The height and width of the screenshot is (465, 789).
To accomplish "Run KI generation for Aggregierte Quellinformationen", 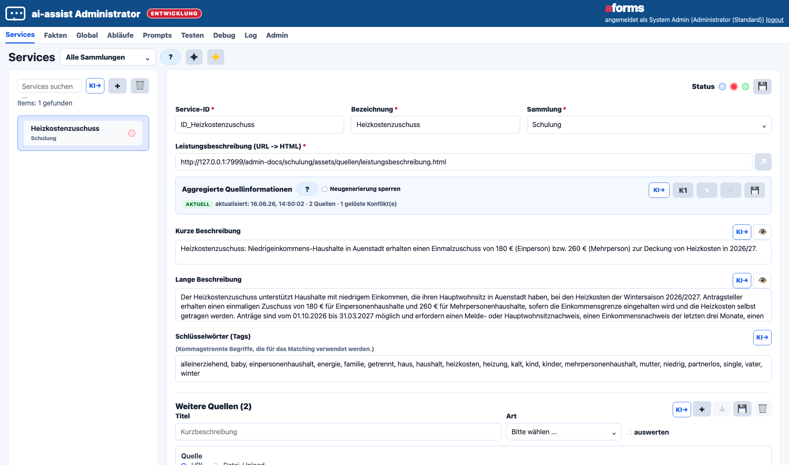I will pos(659,190).
